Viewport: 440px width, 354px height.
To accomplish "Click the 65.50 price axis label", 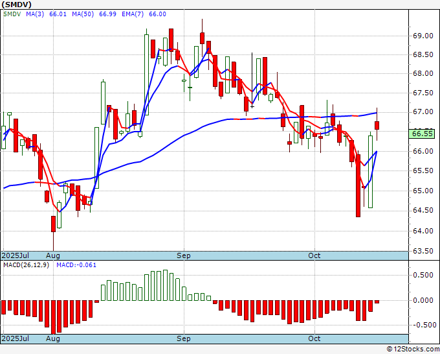I will pyautogui.click(x=423, y=171).
